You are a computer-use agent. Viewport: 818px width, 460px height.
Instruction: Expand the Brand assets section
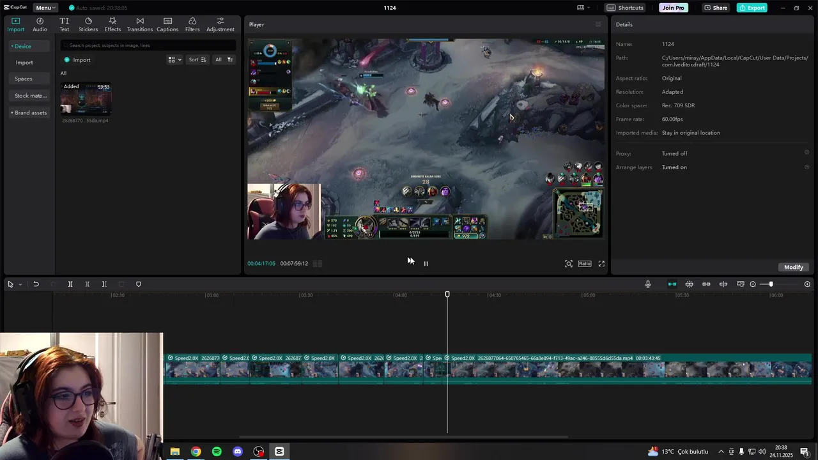coord(29,112)
